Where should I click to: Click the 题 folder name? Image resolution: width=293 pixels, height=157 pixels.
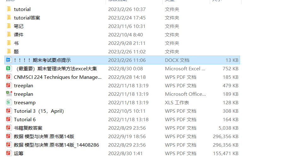[x=16, y=52]
